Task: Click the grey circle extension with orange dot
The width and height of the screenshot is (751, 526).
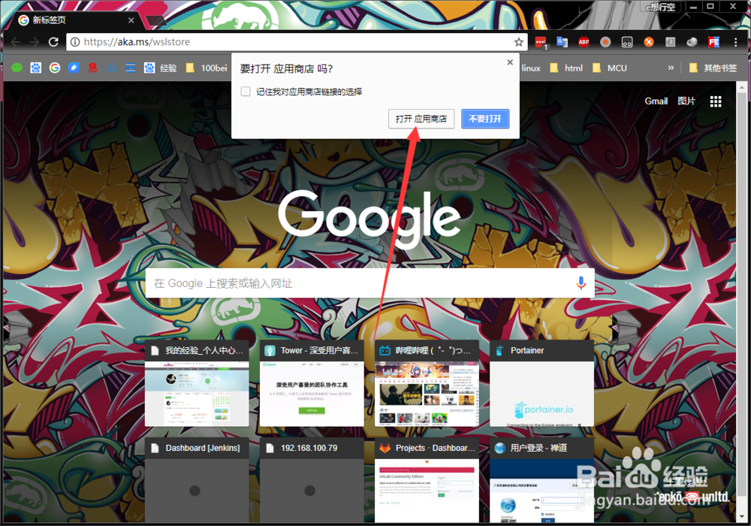Action: (605, 42)
